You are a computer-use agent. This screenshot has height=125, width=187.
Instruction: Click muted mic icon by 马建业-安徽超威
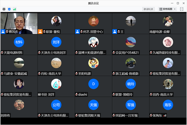point(2,74)
